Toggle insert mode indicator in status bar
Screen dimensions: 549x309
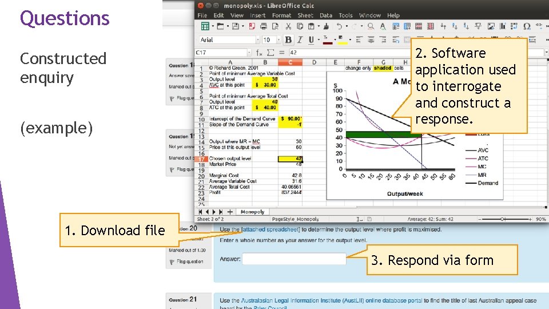[360, 219]
